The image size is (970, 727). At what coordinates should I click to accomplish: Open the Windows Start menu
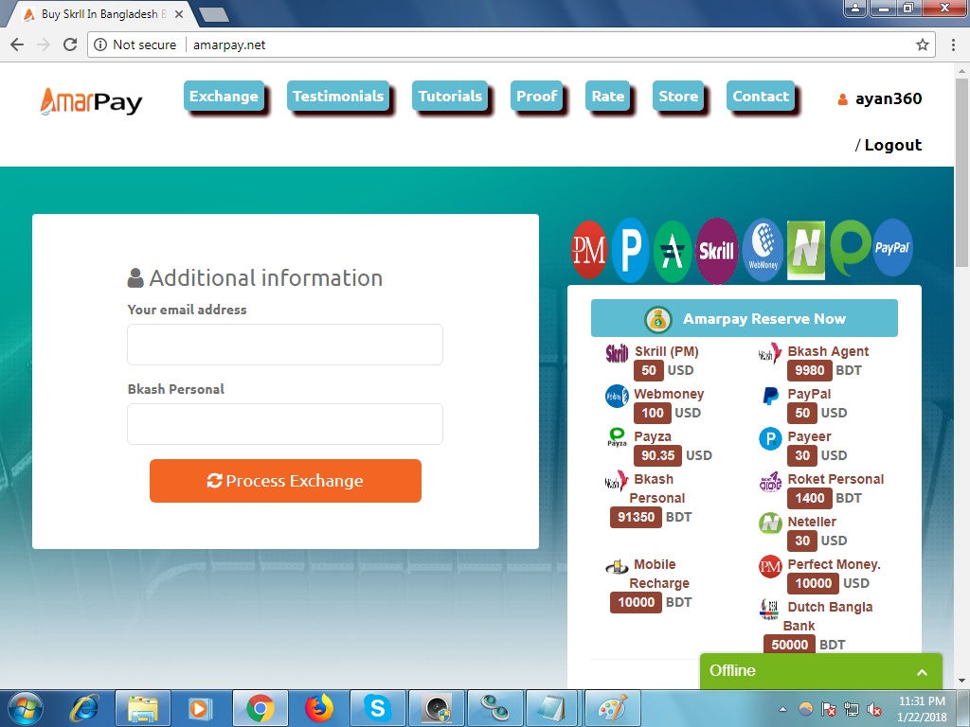(x=25, y=708)
